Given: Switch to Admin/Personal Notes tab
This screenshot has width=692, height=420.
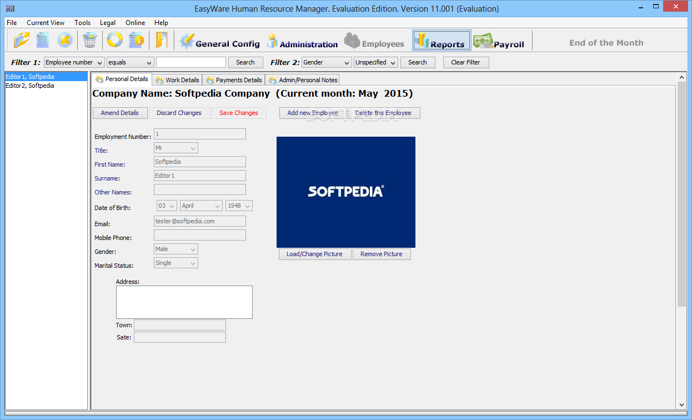Looking at the screenshot, I should pyautogui.click(x=303, y=80).
